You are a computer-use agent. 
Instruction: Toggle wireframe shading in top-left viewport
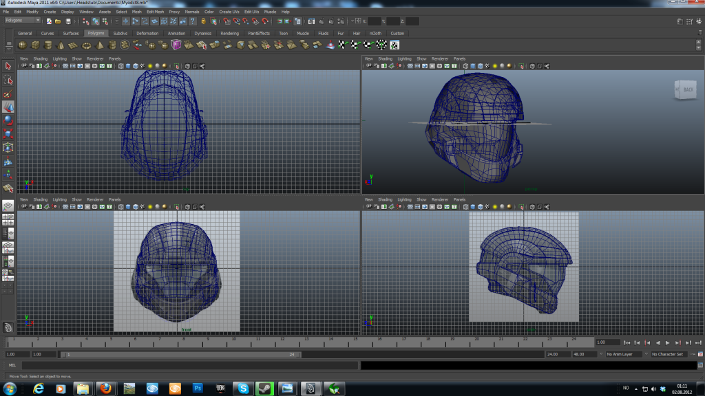pos(121,66)
